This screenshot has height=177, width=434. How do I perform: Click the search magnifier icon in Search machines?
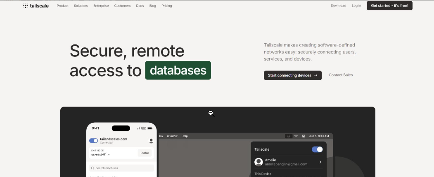click(x=92, y=168)
